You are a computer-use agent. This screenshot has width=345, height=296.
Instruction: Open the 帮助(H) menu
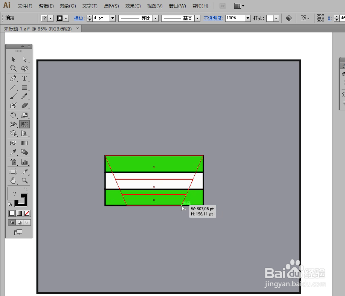200,6
